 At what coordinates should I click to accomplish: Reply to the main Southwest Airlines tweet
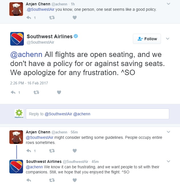click(12, 92)
